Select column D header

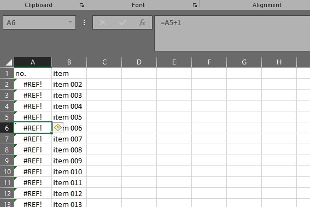tap(139, 62)
